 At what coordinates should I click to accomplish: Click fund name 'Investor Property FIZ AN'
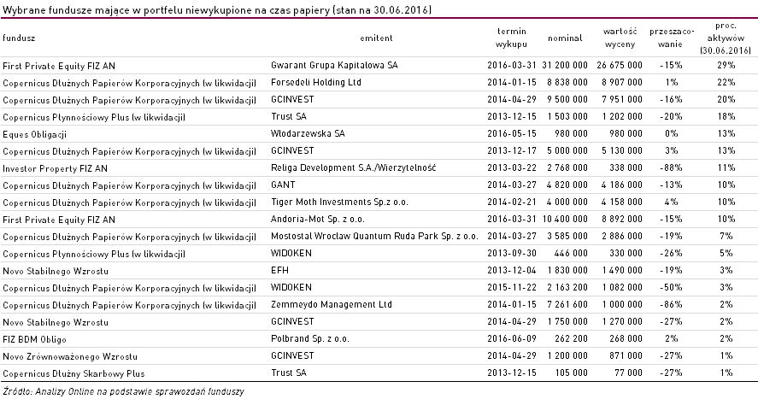click(x=55, y=168)
